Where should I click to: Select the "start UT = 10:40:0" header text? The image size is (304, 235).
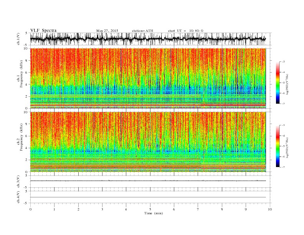(x=185, y=31)
